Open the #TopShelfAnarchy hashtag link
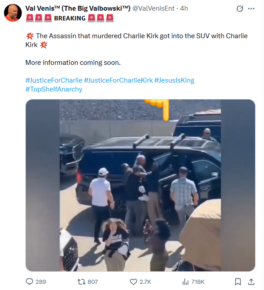 point(54,89)
